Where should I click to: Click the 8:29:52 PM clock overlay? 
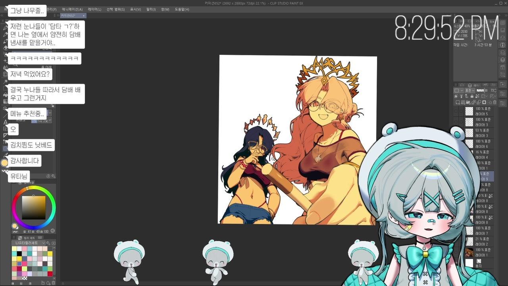446,28
